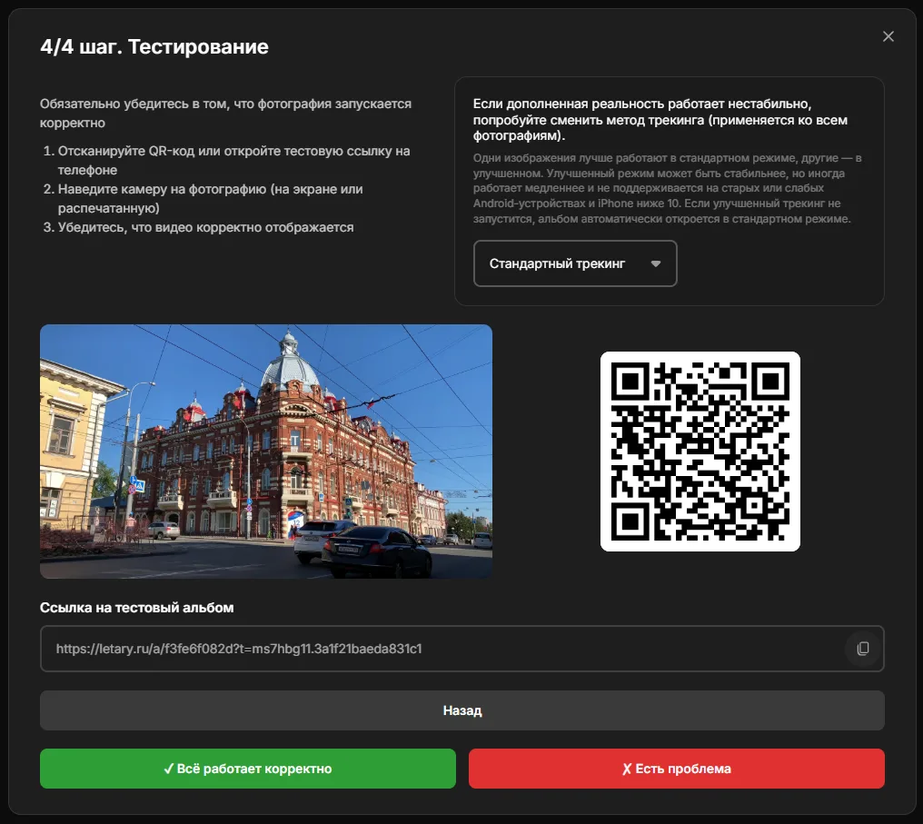Open the Стандартный трекинг dropdown
This screenshot has height=824, width=923.
point(574,263)
